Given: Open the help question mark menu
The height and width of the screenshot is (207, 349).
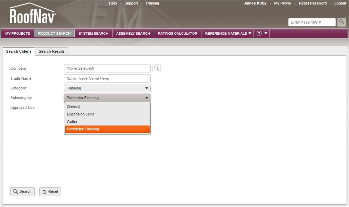Looking at the screenshot, I should click(x=262, y=34).
